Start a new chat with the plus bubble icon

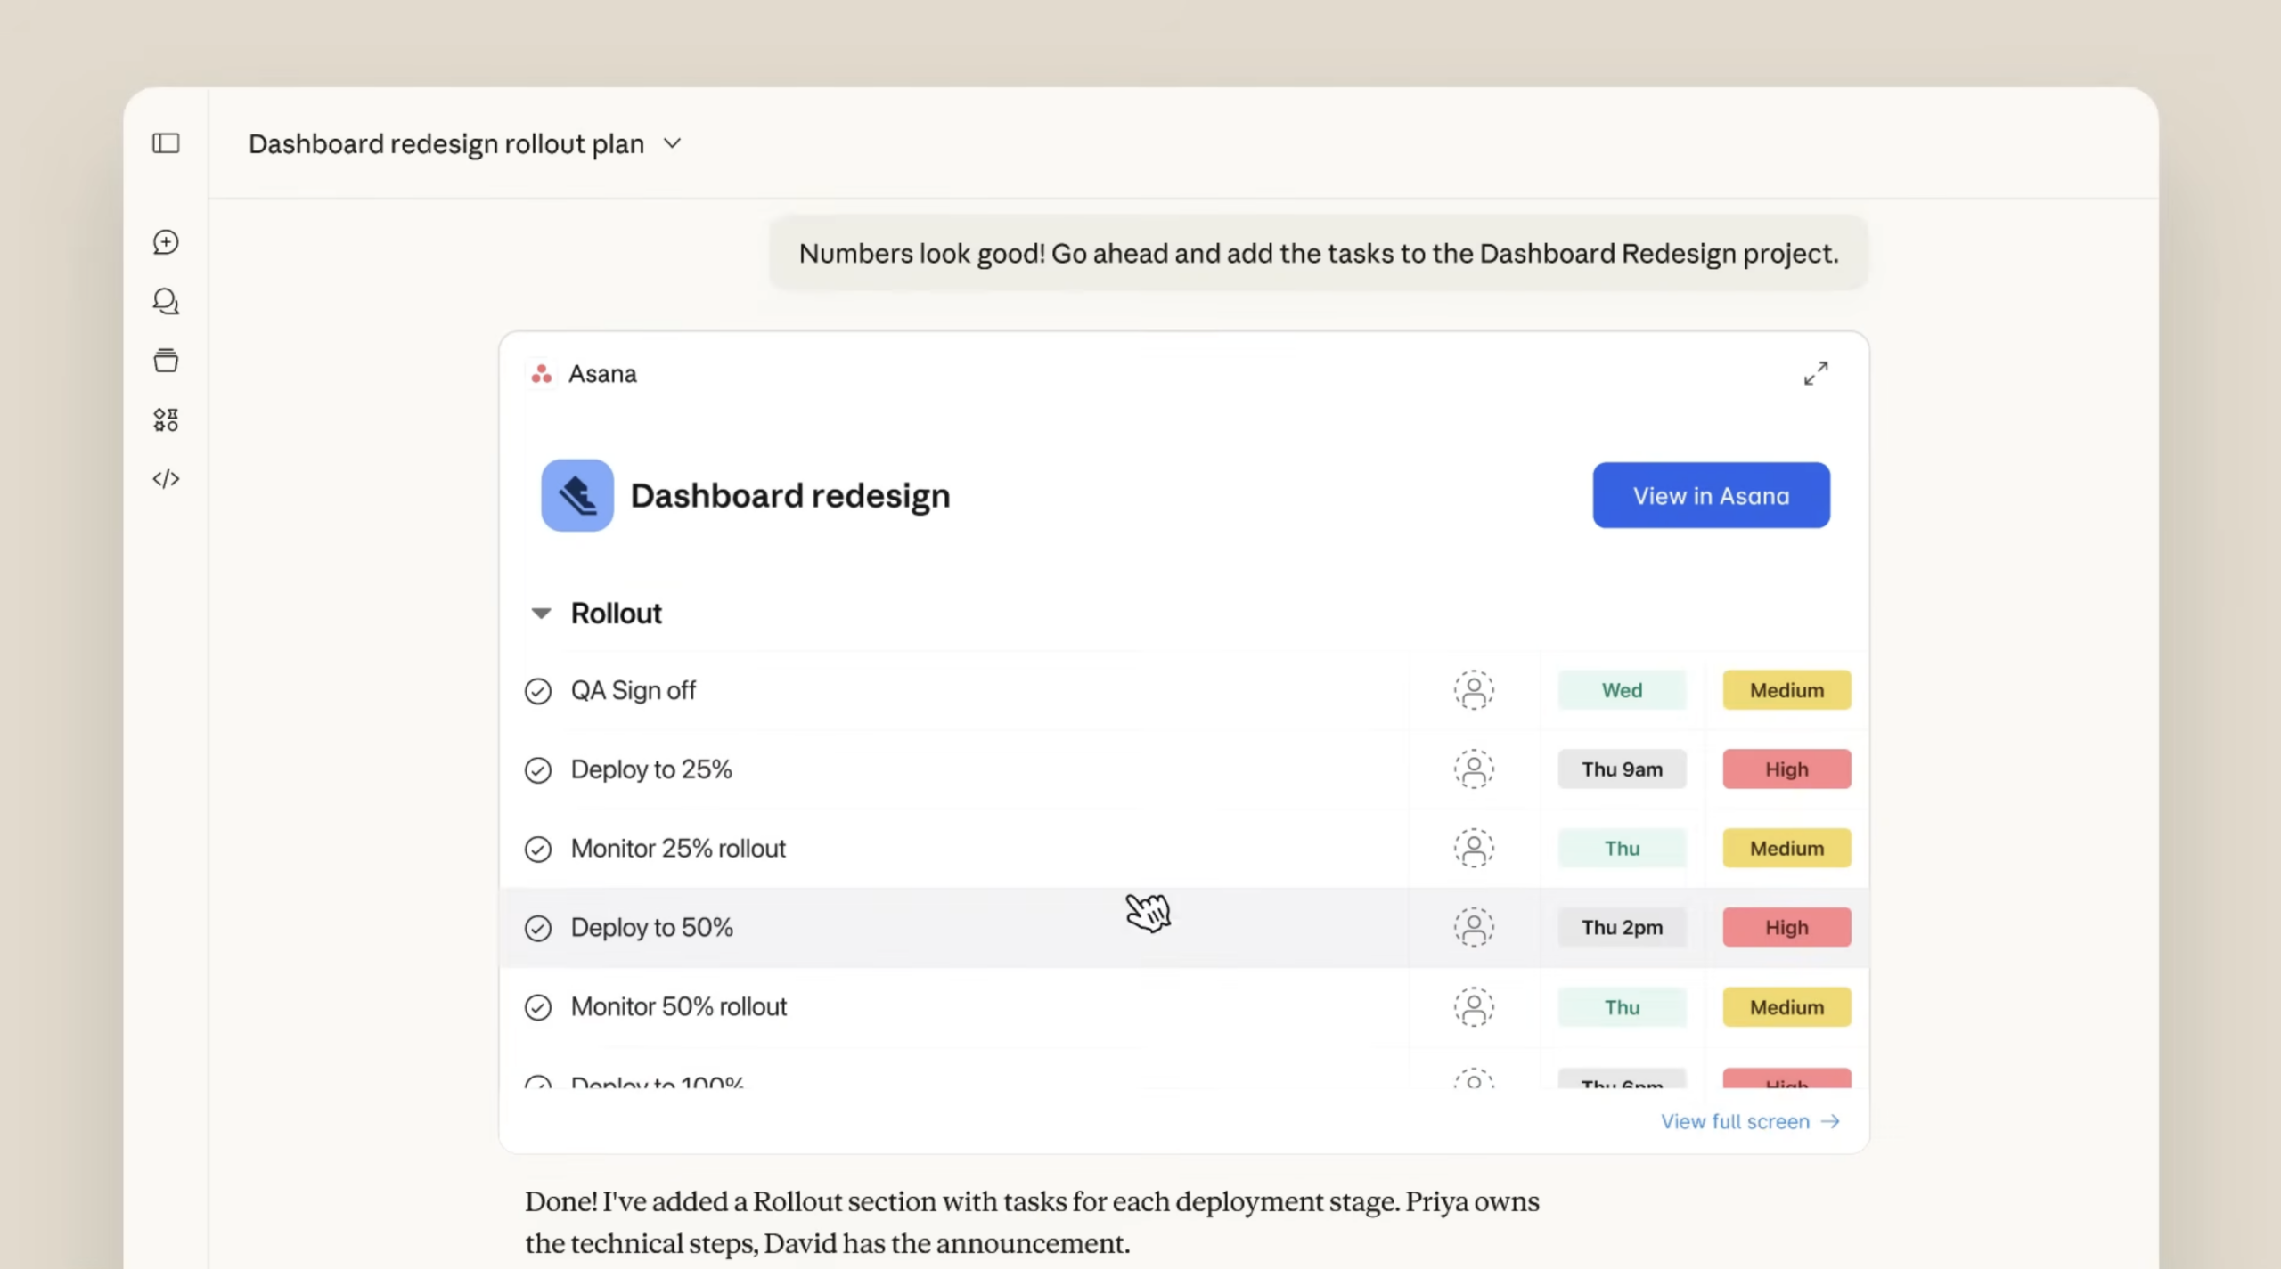pos(166,242)
